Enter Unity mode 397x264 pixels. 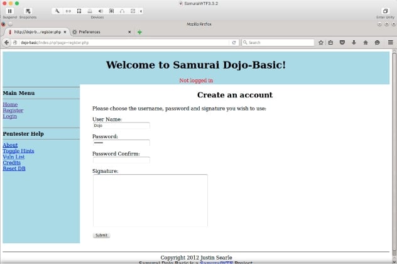click(385, 11)
